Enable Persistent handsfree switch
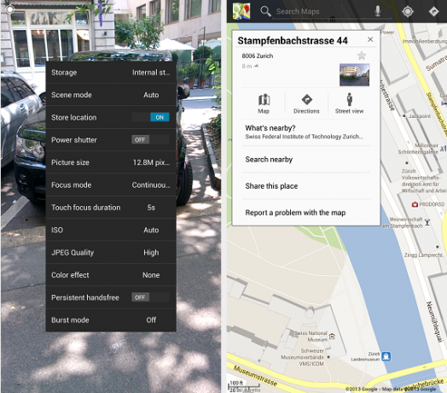The width and height of the screenshot is (447, 393). click(150, 297)
